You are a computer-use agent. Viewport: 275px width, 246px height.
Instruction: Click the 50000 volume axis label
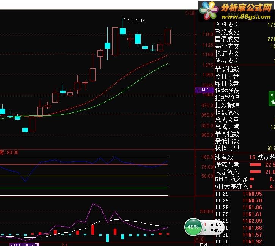coord(207,211)
